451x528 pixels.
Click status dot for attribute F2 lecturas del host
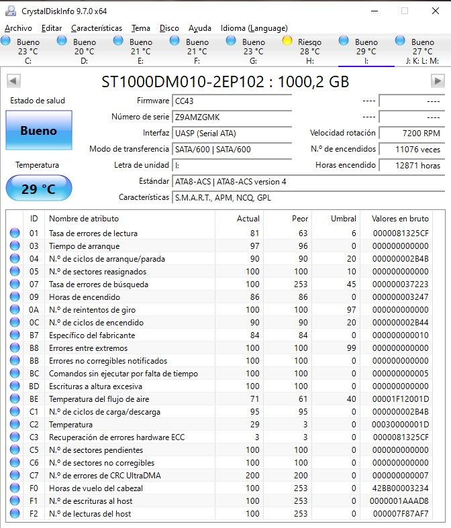tap(15, 513)
